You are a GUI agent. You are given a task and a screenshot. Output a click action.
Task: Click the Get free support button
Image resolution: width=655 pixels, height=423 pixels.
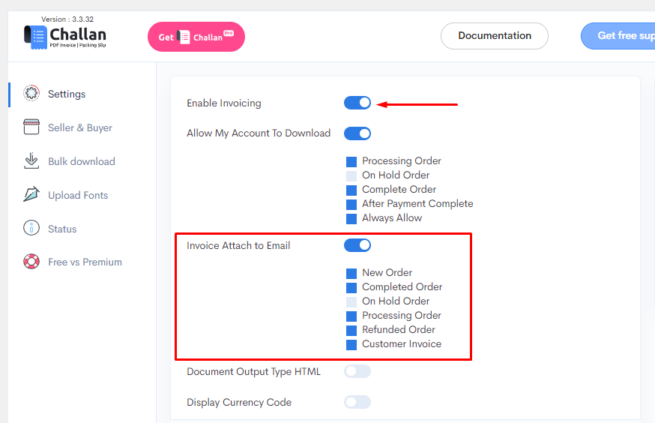point(618,36)
